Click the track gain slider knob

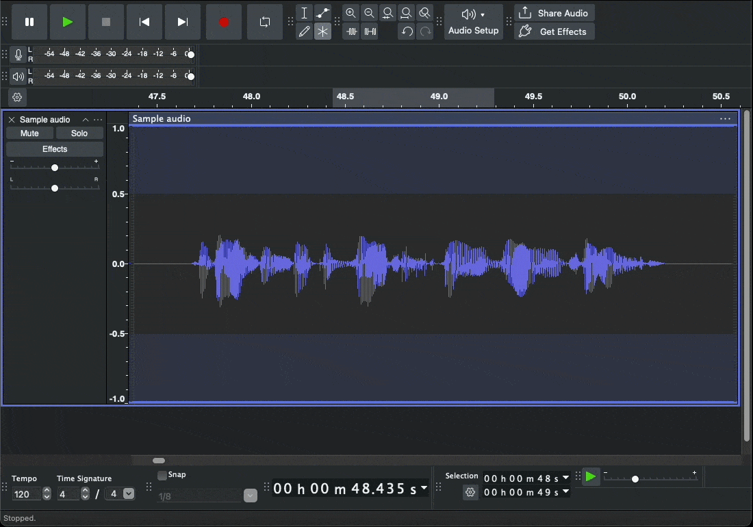tap(55, 168)
